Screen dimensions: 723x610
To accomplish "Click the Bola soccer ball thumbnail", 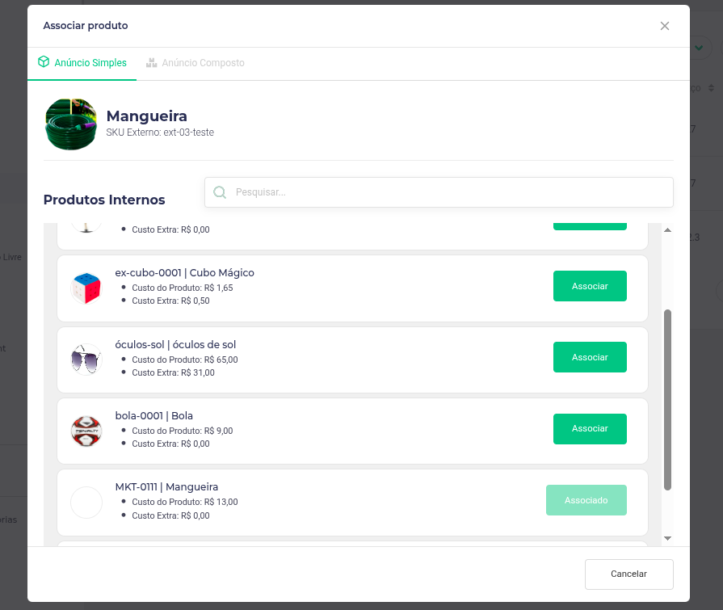I will pos(86,431).
